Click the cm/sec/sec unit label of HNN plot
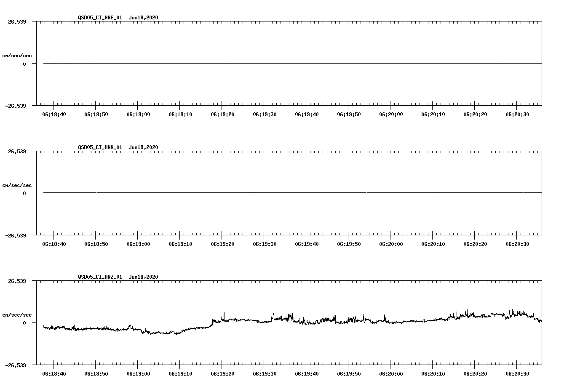The width and height of the screenshot is (572, 389). [x=17, y=185]
